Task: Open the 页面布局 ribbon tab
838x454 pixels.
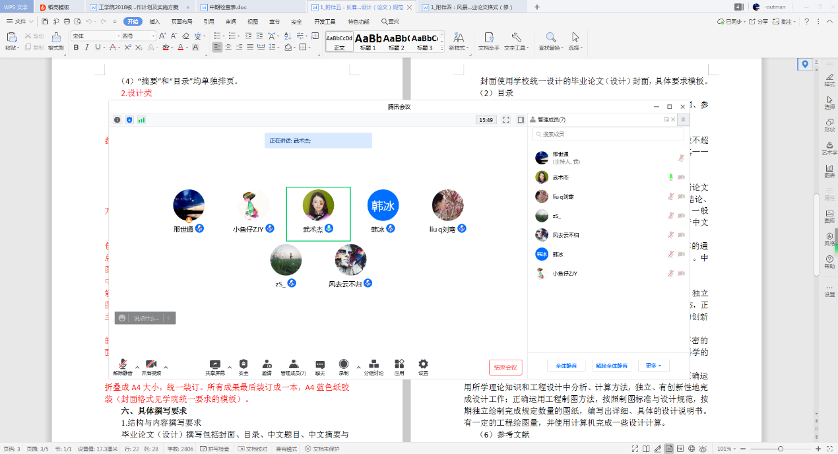Action: click(181, 21)
